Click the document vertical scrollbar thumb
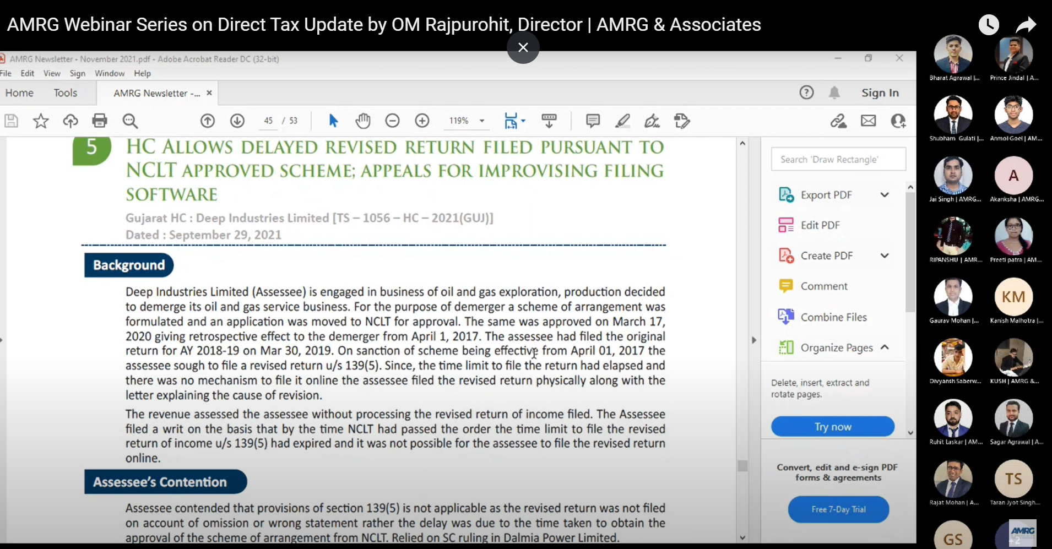The image size is (1052, 549). [x=742, y=465]
